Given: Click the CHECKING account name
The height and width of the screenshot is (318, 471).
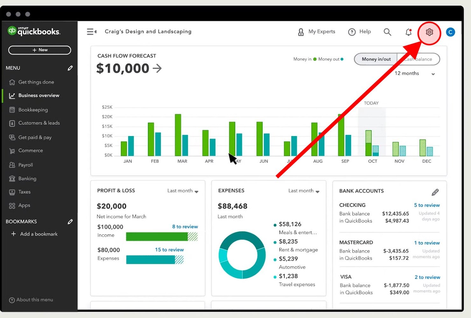Looking at the screenshot, I should coord(352,205).
